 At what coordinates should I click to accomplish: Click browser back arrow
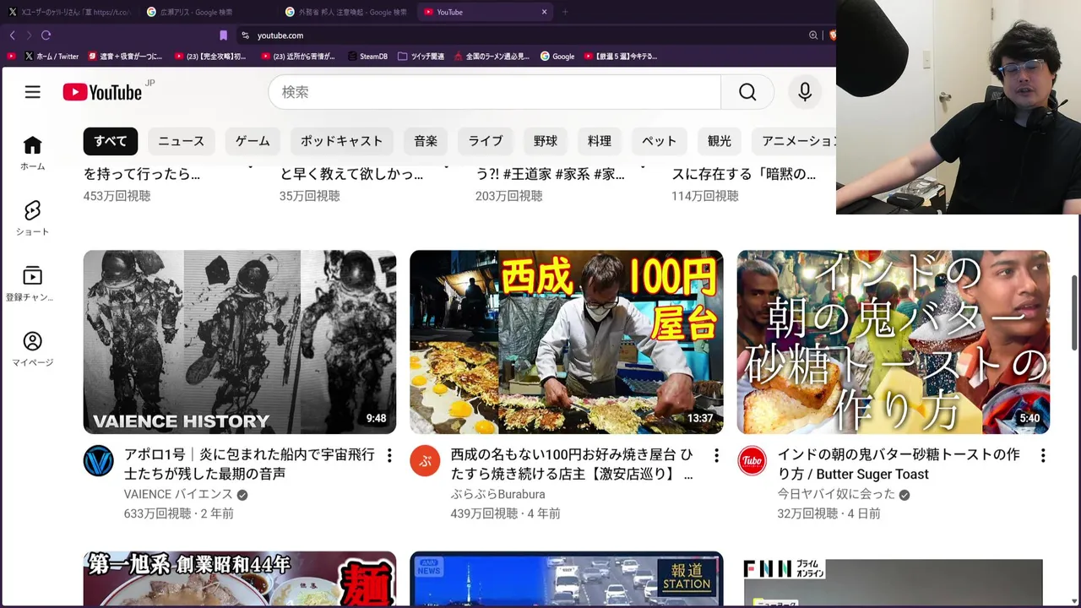(12, 35)
